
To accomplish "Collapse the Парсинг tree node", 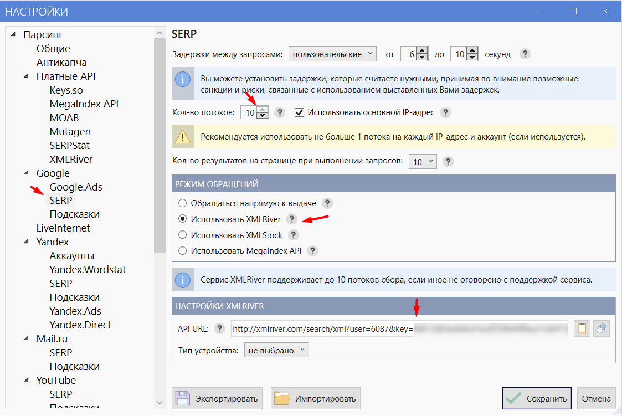I will tap(13, 34).
